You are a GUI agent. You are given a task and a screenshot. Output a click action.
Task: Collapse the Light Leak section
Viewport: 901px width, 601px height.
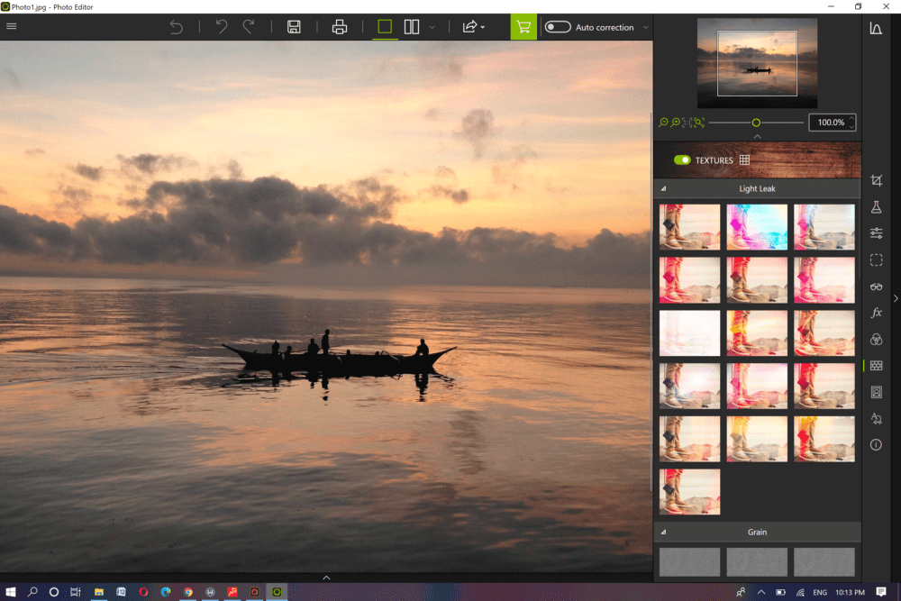coord(664,189)
